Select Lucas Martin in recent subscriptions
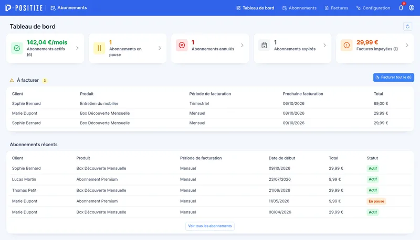The height and width of the screenshot is (240, 420). point(24,179)
